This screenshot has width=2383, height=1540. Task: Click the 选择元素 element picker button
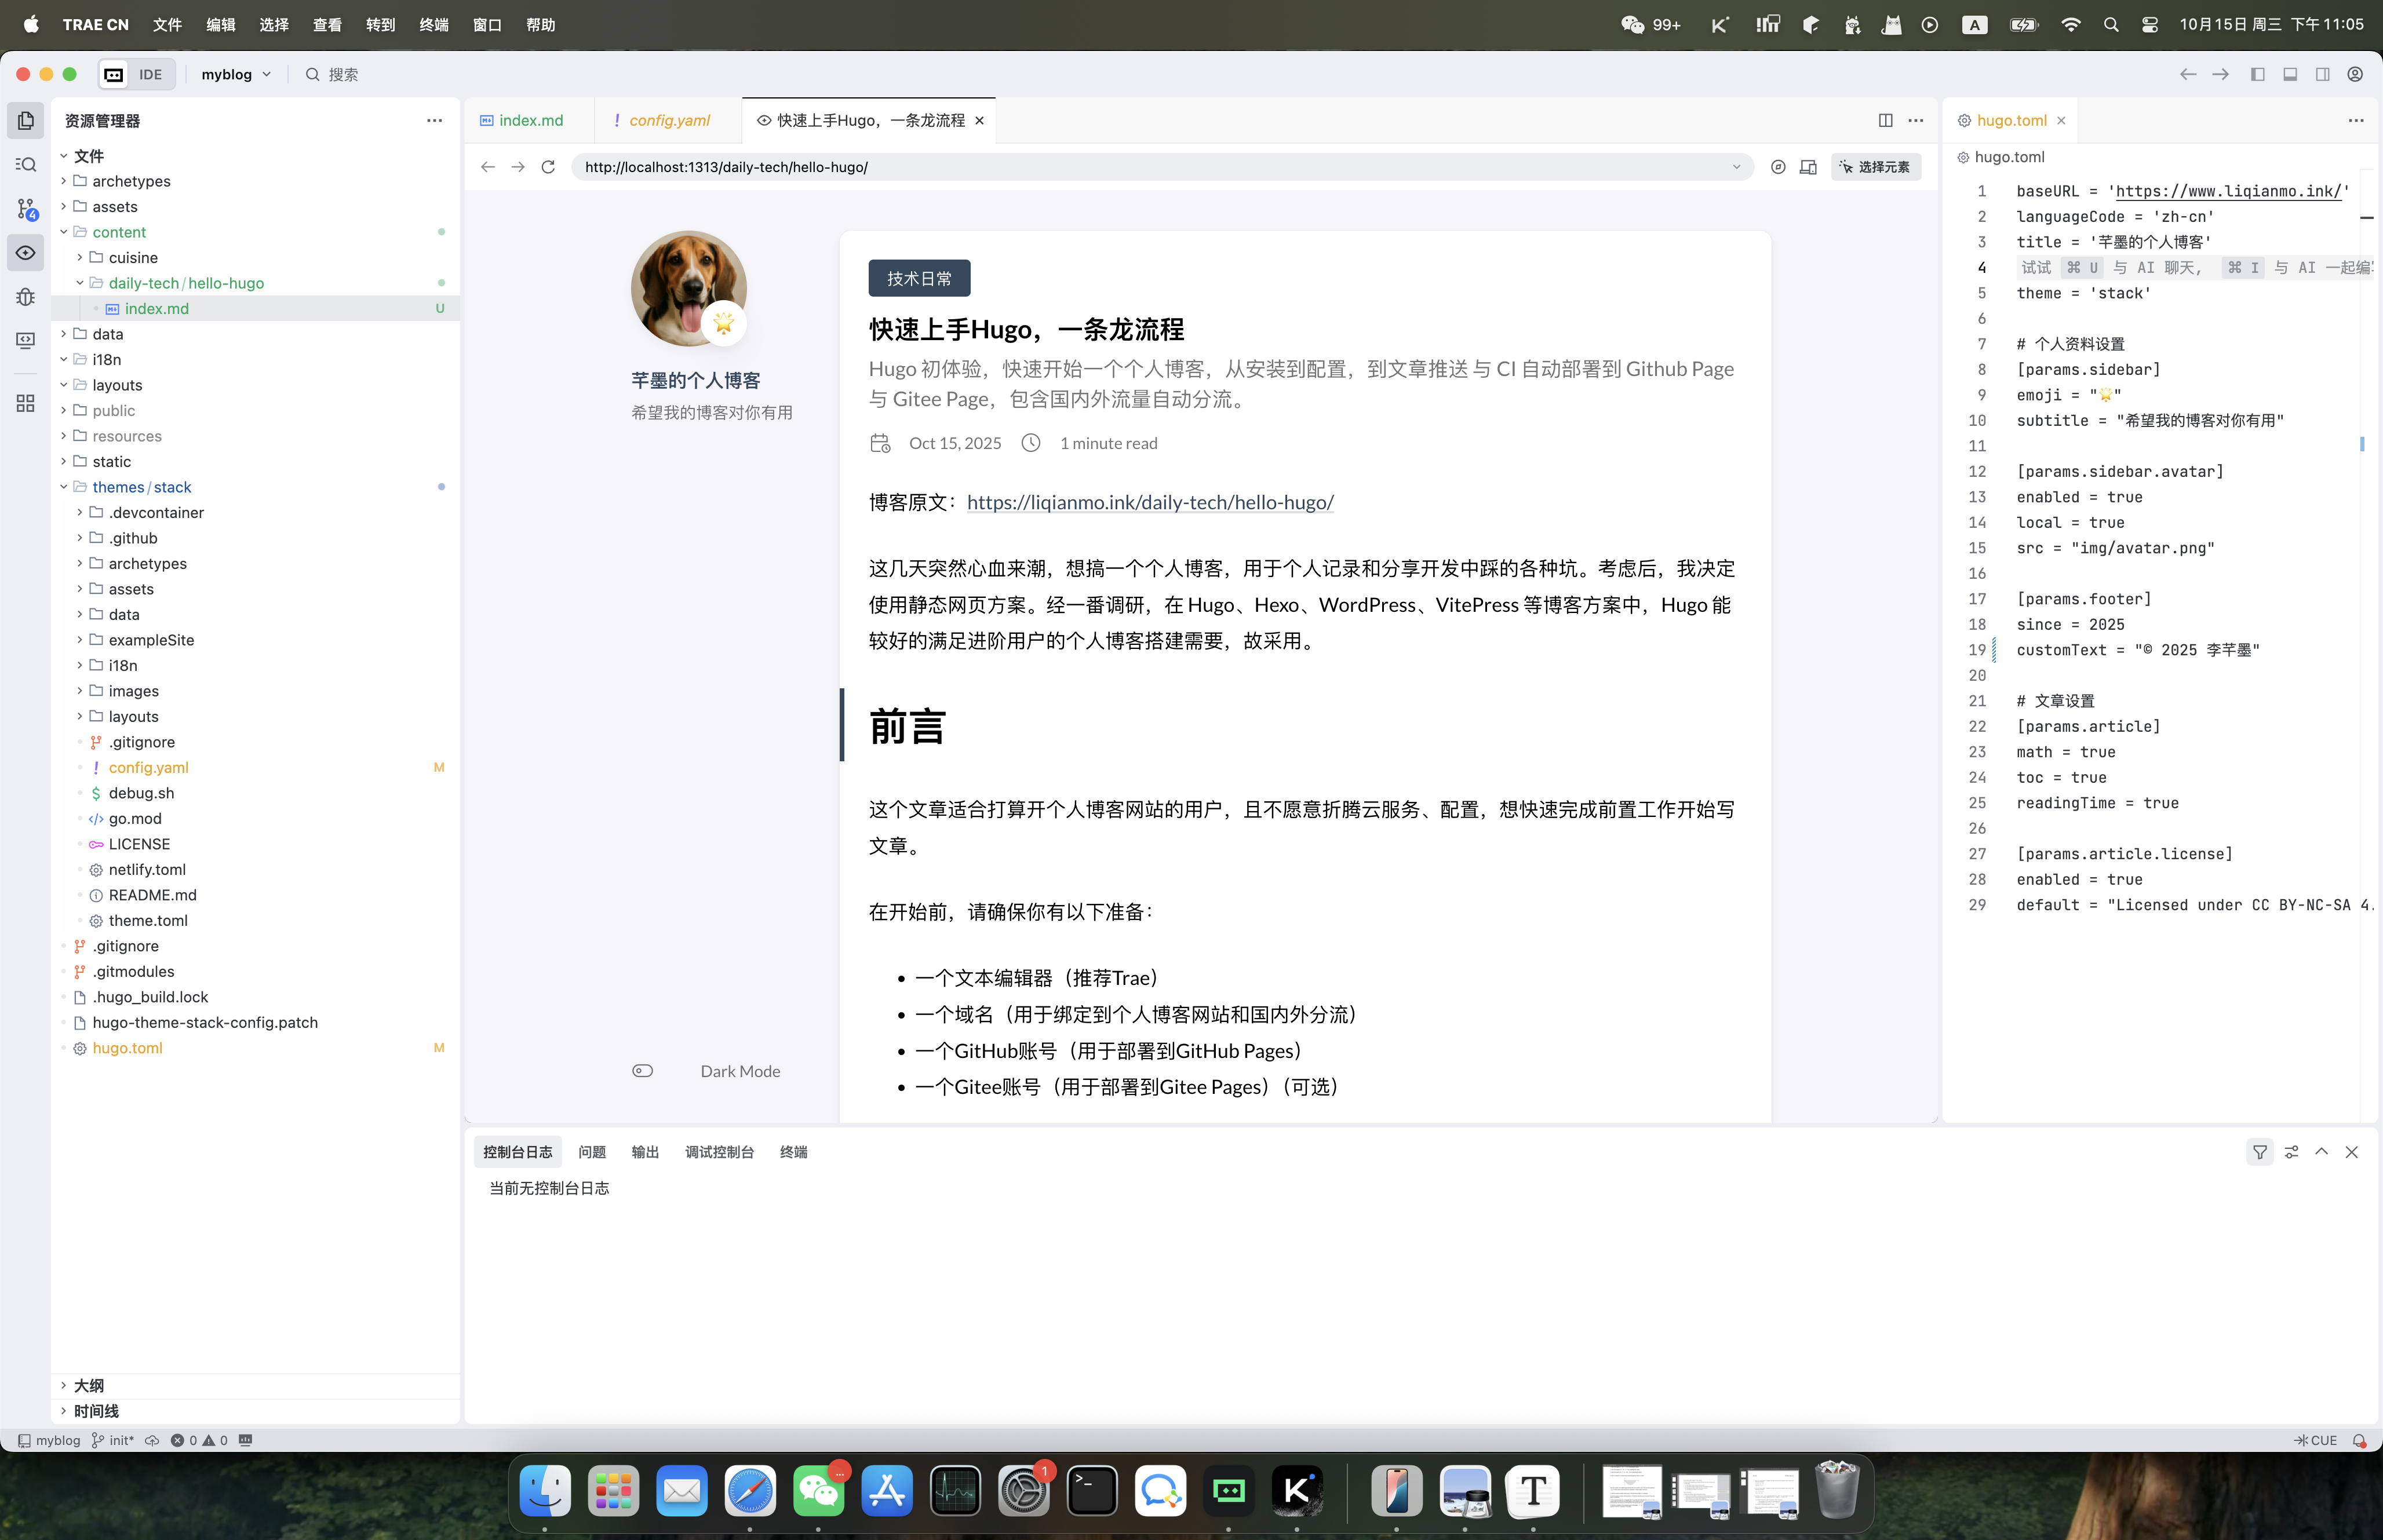click(x=1875, y=167)
